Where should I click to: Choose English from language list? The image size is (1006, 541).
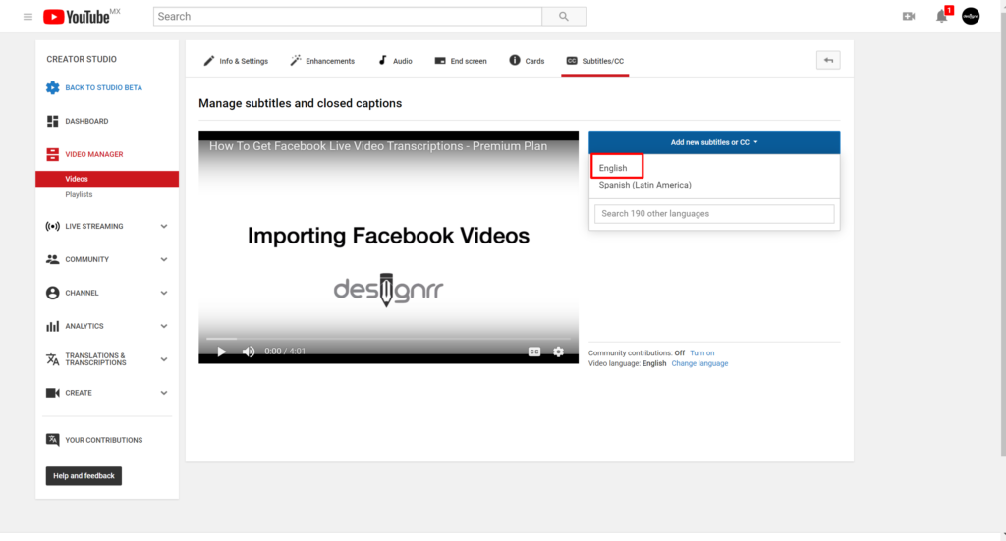pyautogui.click(x=613, y=168)
